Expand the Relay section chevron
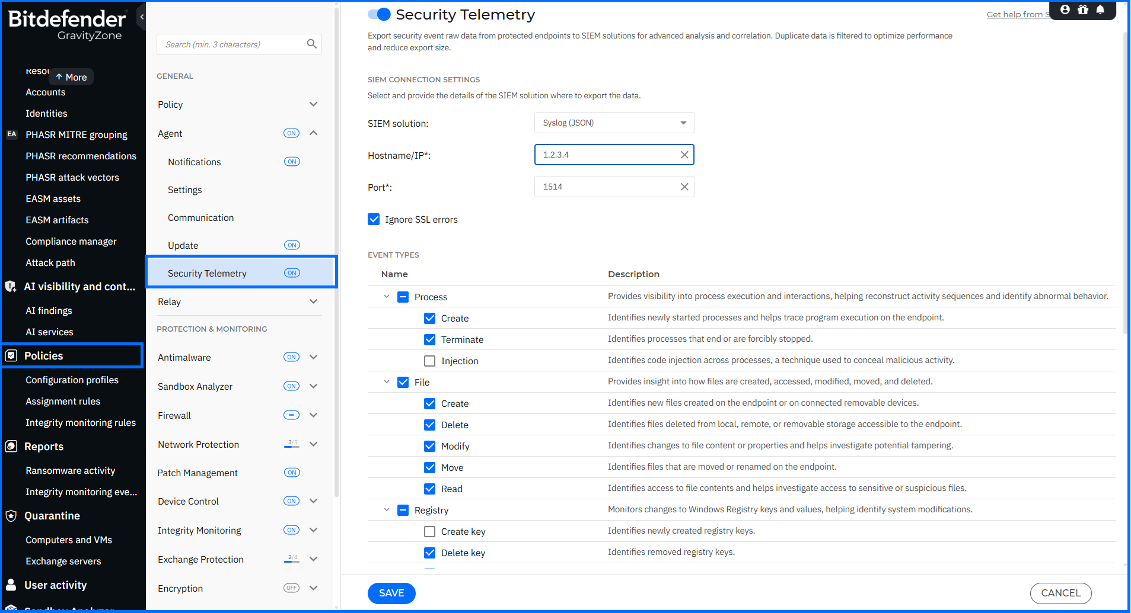 (314, 301)
